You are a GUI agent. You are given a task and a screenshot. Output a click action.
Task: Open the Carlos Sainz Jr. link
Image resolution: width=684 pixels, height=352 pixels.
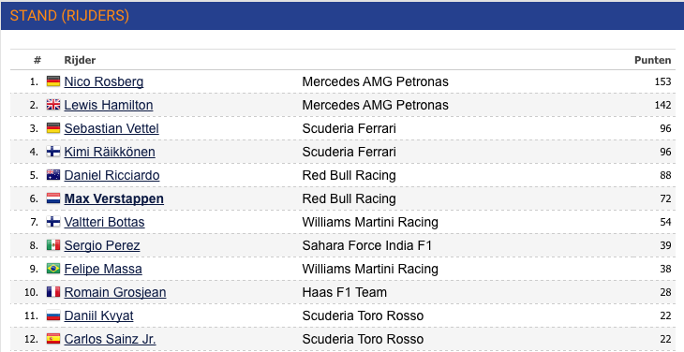point(110,339)
